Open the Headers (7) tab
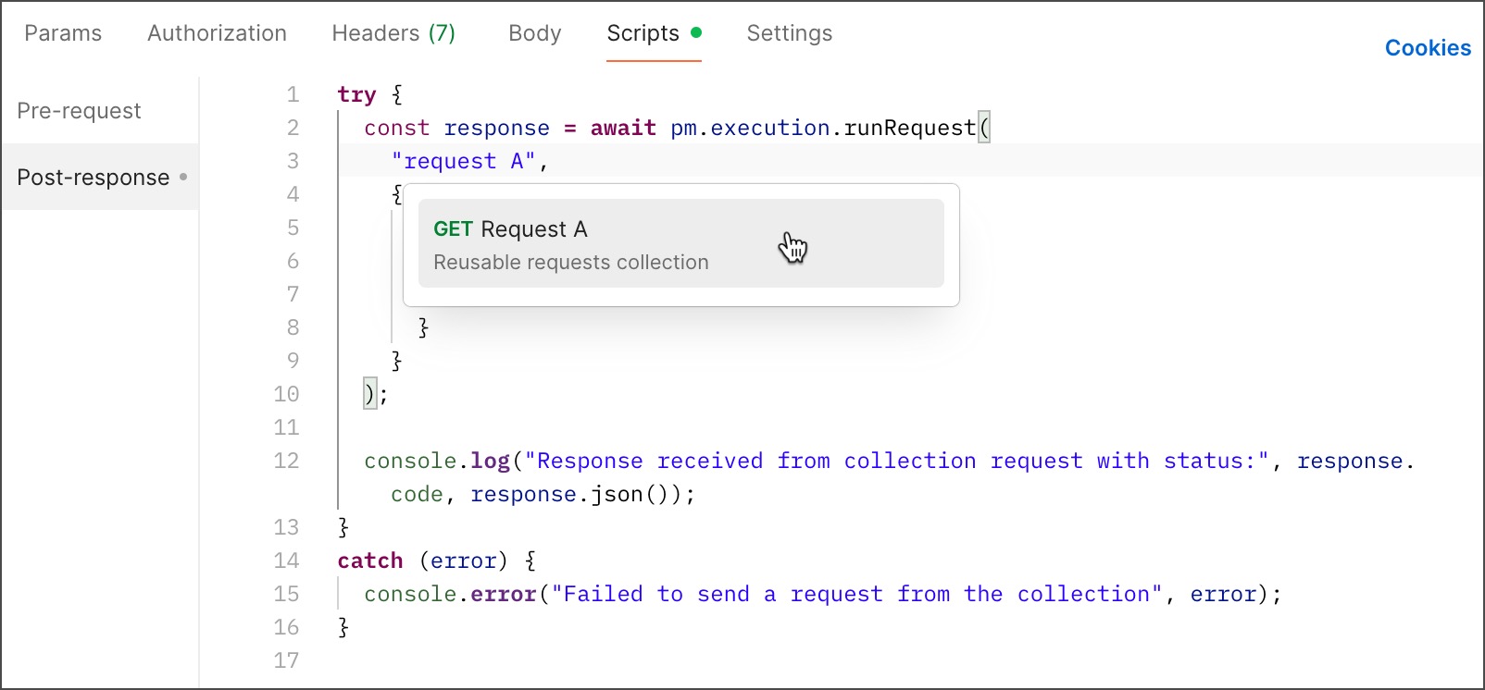 click(x=393, y=33)
